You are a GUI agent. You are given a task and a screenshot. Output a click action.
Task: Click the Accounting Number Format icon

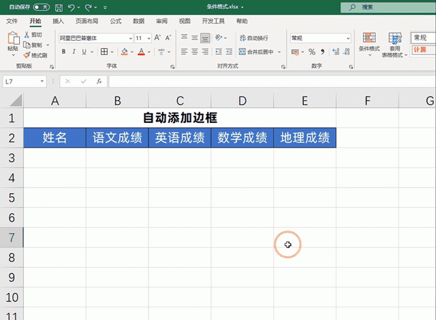point(295,52)
